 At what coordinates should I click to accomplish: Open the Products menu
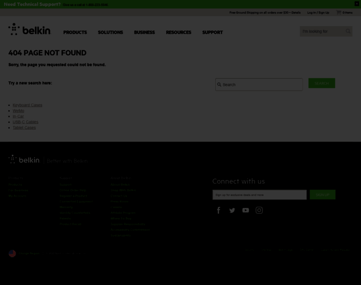click(75, 32)
